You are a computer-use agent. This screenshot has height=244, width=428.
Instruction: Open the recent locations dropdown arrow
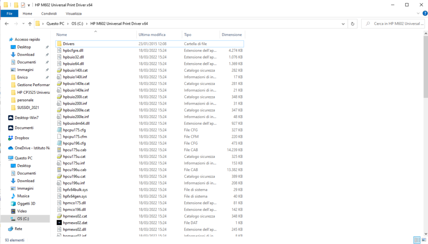click(23, 24)
